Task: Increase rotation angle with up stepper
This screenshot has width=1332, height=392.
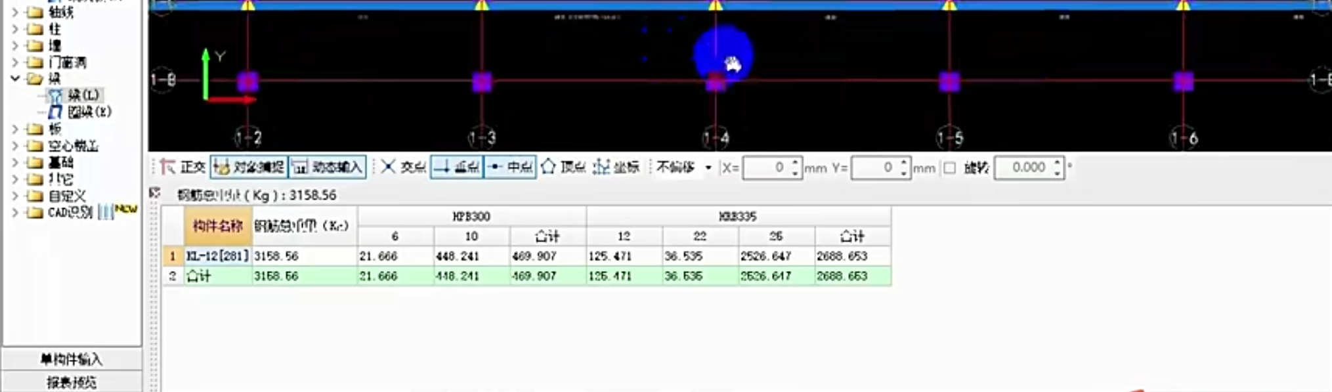Action: 1058,163
